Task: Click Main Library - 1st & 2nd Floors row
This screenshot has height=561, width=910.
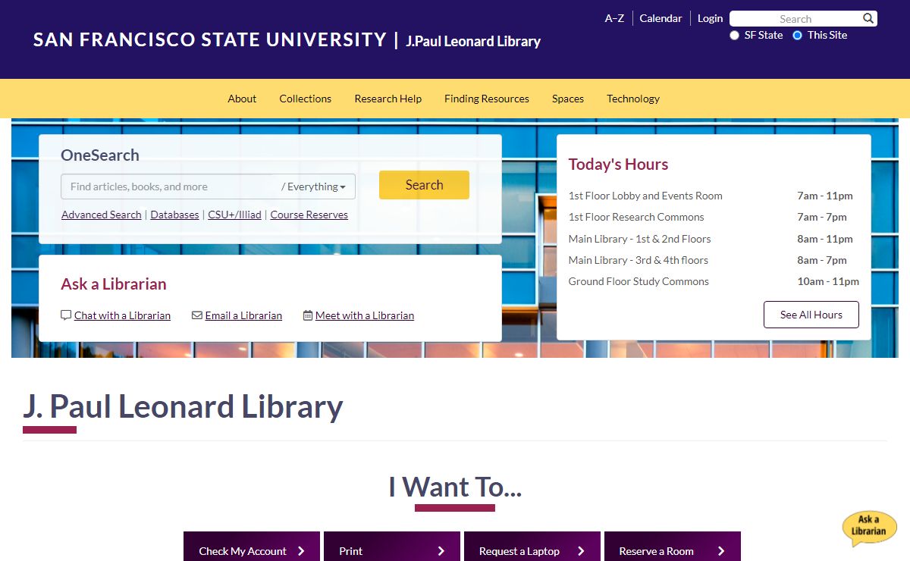Action: tap(714, 239)
